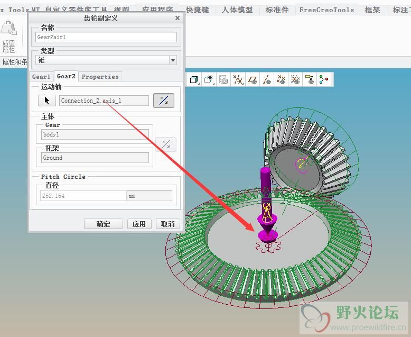
Task: Click the Ground carrier field
Action: (95, 158)
